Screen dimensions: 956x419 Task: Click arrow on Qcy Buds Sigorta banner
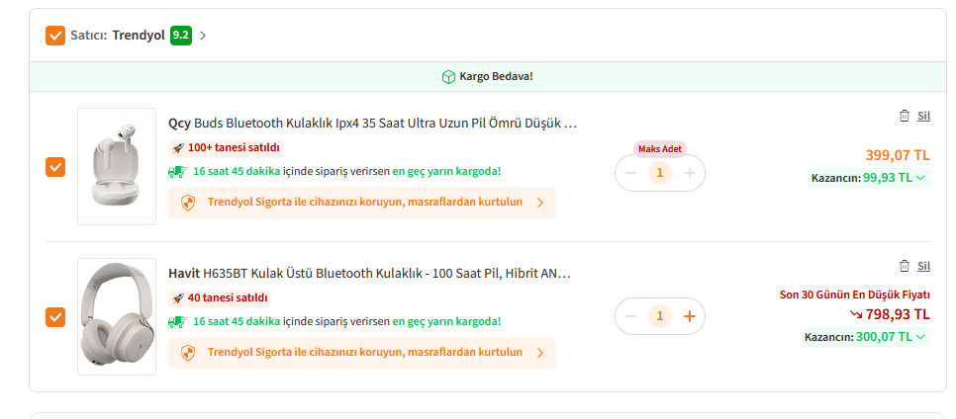tap(540, 203)
